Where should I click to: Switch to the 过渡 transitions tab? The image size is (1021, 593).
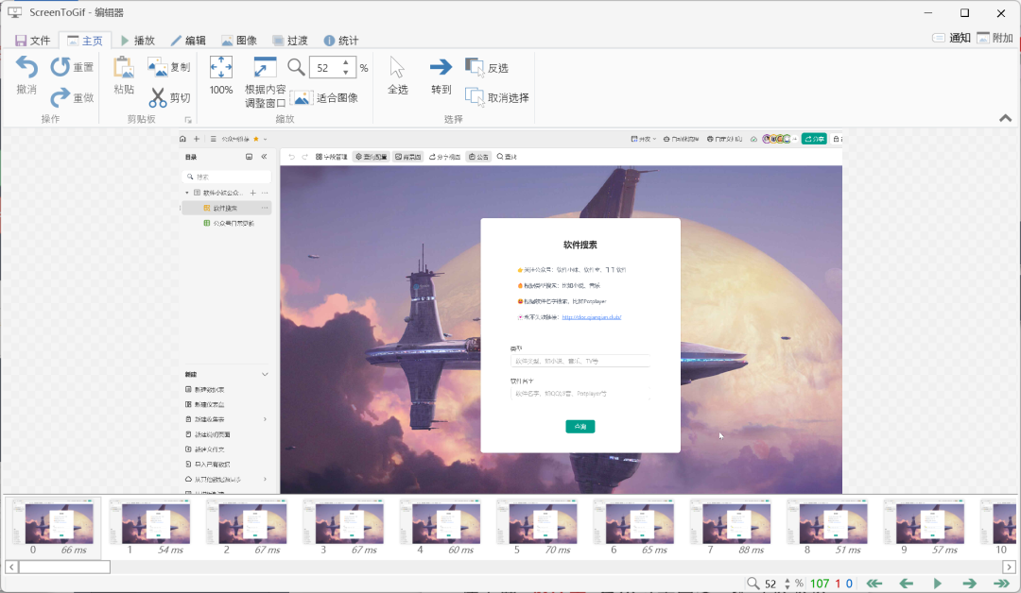(x=290, y=41)
